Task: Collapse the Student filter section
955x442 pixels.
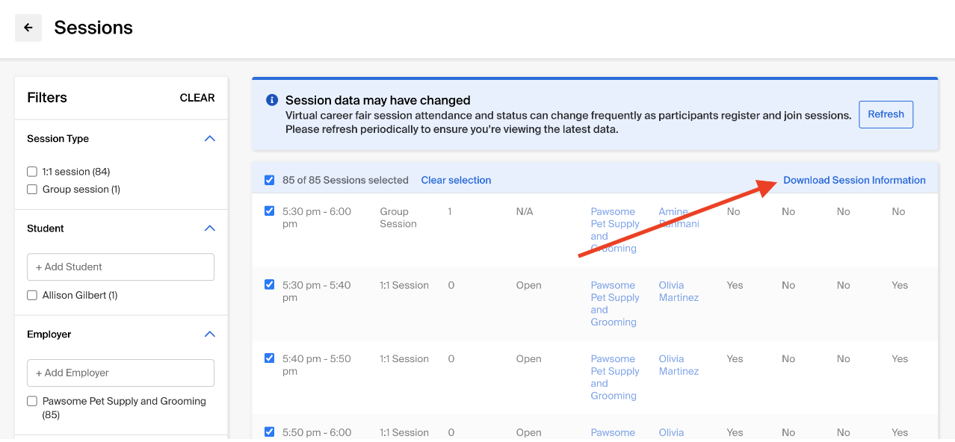Action: [210, 228]
